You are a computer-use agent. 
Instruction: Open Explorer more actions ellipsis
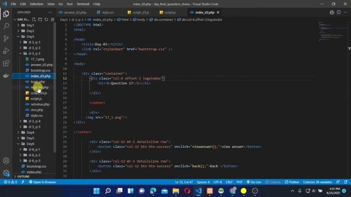coord(50,12)
